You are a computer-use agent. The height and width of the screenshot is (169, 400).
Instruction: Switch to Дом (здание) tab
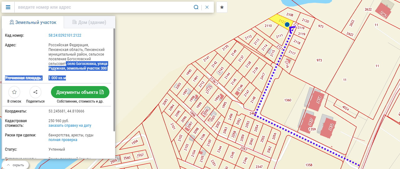[x=89, y=22]
